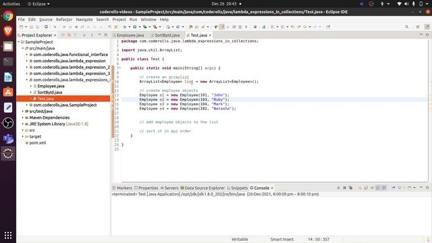Screen dimensions: 432x243
Task: Select Employee.java in Project Explorer
Action: [x=51, y=86]
